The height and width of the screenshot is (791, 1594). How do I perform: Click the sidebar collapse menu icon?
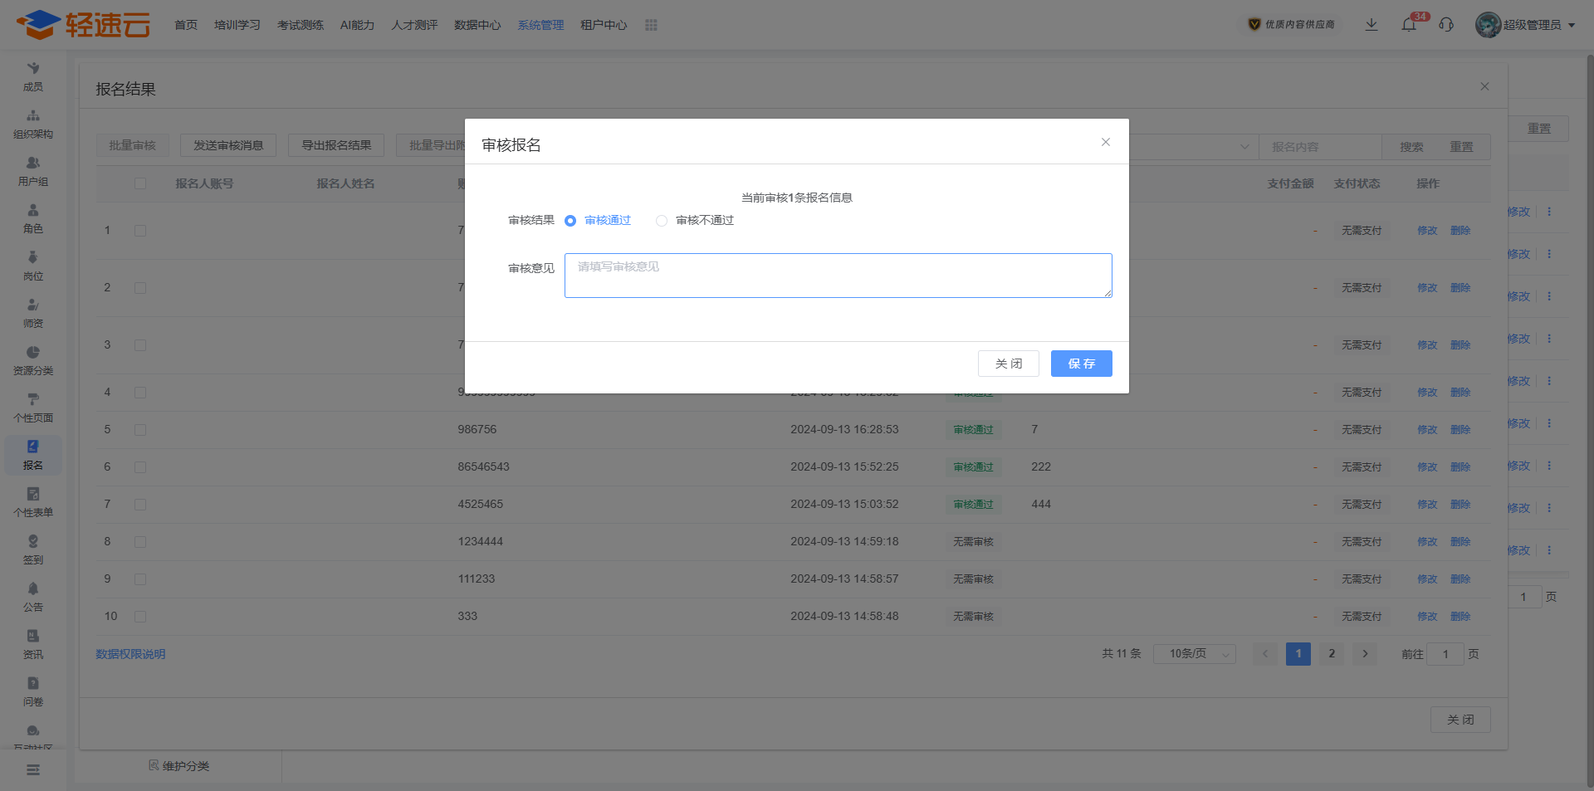33,770
